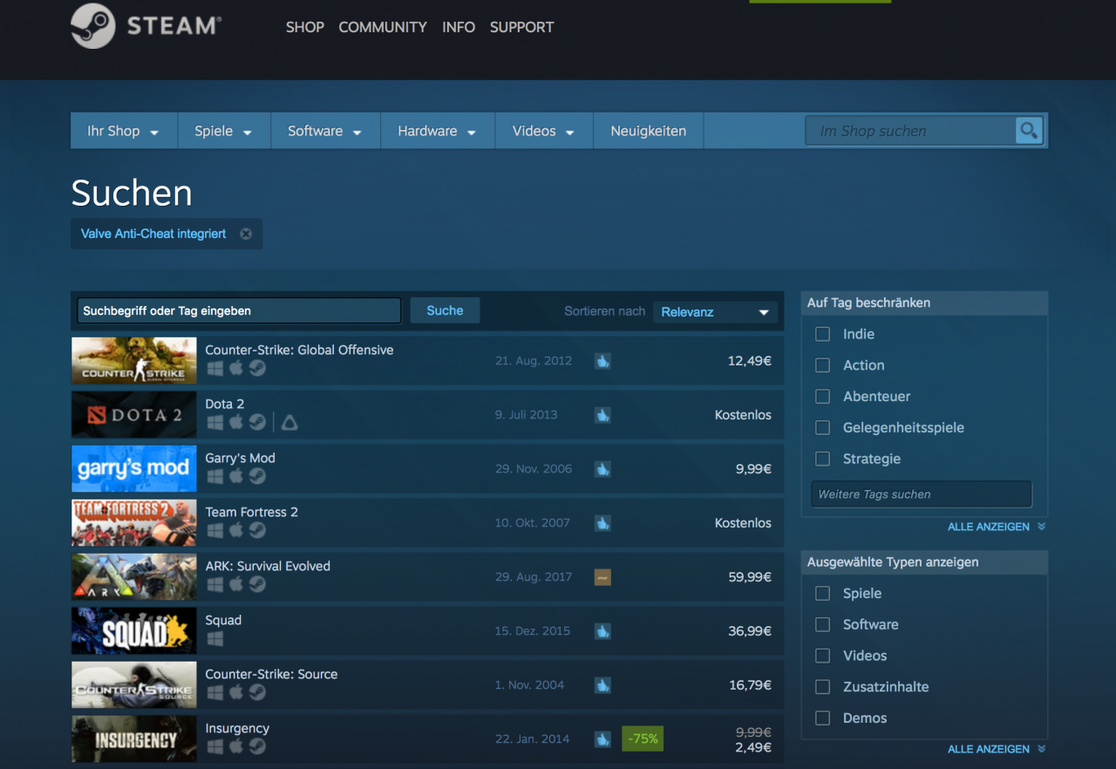Click the magnifier search icon in shop search
1116x769 pixels.
(1029, 131)
